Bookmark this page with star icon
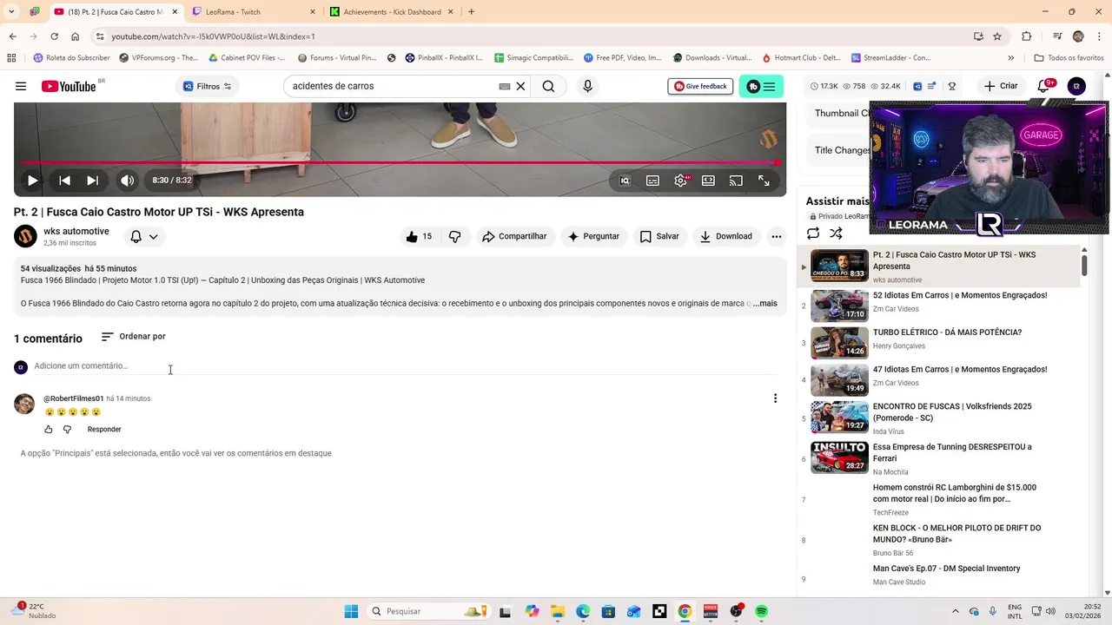The image size is (1112, 625). [x=997, y=36]
